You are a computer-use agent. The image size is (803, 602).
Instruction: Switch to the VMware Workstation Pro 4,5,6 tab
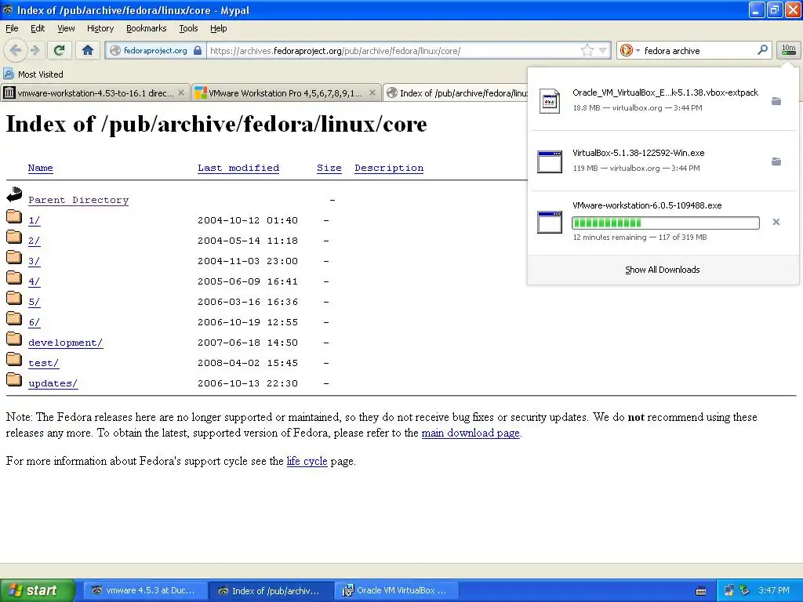click(x=285, y=92)
